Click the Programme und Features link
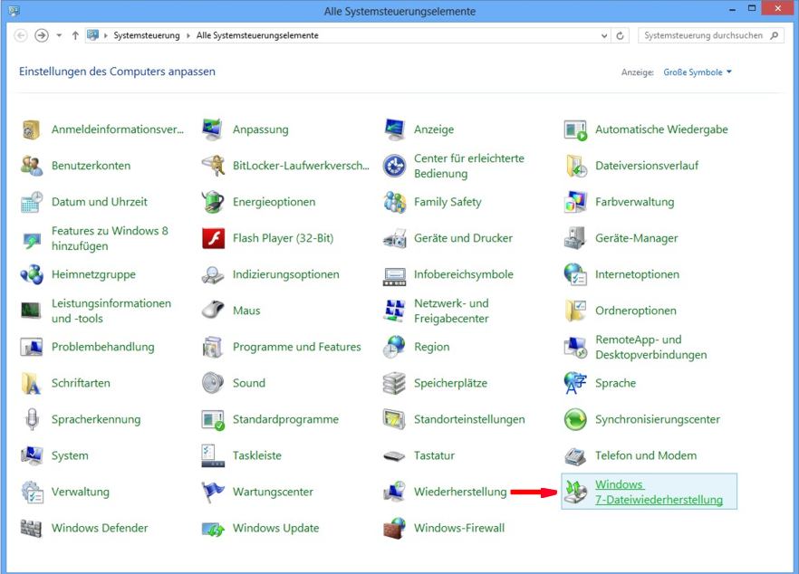 click(x=296, y=347)
